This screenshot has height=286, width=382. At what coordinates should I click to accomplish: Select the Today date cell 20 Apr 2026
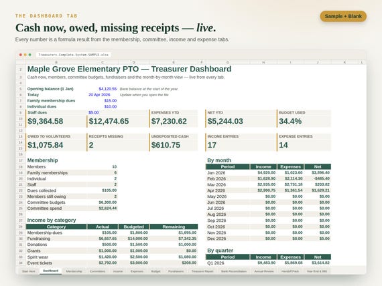[x=99, y=95]
